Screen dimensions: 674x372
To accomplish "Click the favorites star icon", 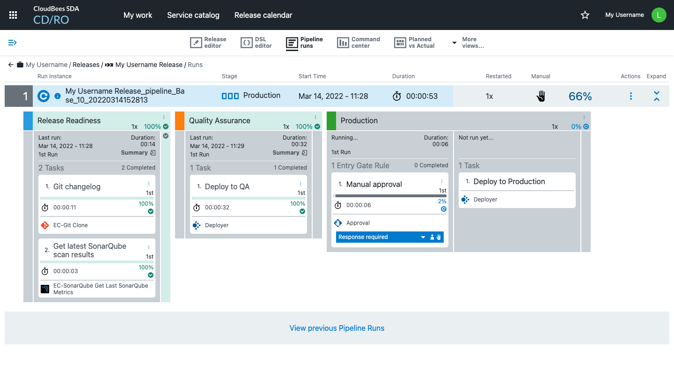I will click(585, 15).
